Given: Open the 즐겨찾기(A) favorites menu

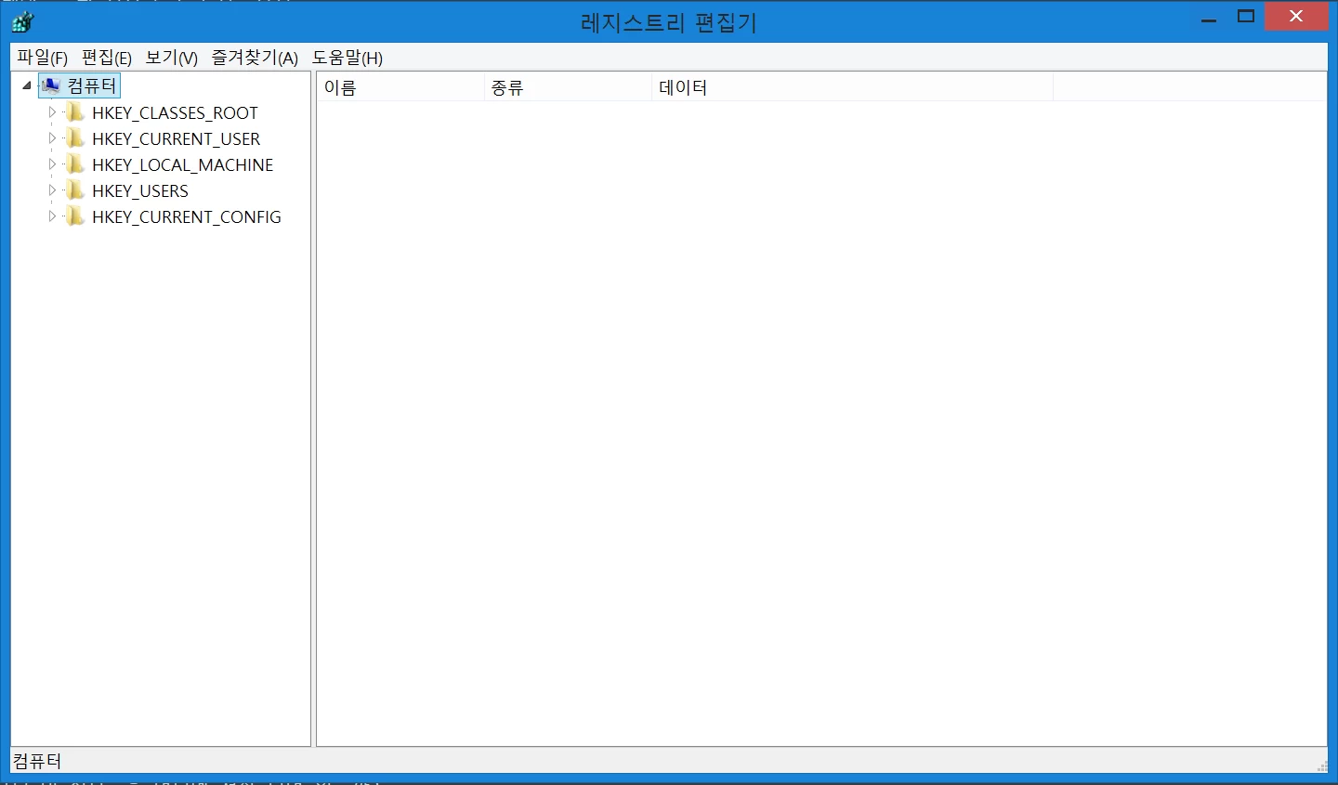Looking at the screenshot, I should tap(255, 58).
